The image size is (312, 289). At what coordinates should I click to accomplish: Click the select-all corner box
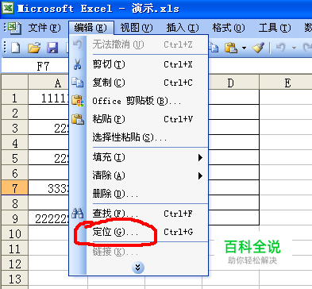[x=14, y=82]
